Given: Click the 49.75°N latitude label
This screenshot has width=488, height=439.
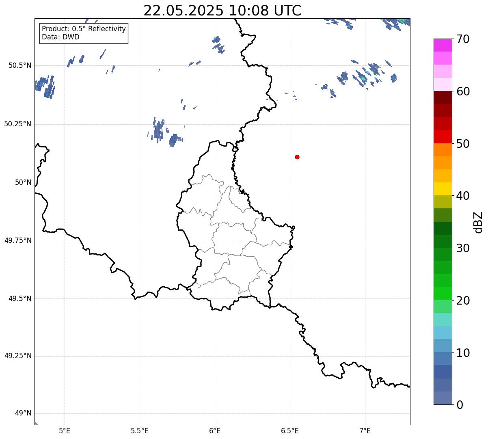Looking at the screenshot, I should coord(18,240).
